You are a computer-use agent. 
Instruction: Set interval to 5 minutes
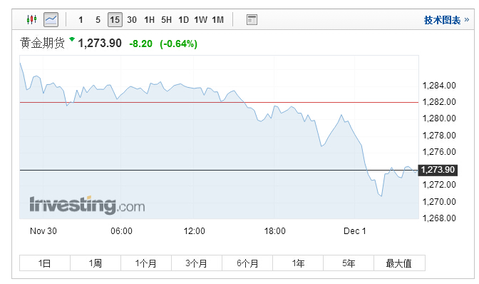(98, 20)
